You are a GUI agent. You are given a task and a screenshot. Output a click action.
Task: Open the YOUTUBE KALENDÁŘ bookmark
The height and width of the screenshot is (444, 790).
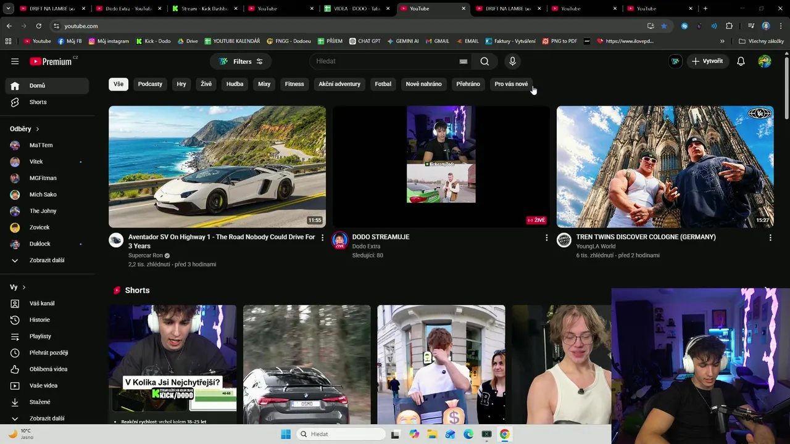tap(232, 41)
